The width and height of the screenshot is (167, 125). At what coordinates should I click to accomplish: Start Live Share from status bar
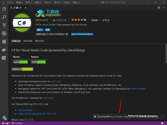(x=17, y=123)
